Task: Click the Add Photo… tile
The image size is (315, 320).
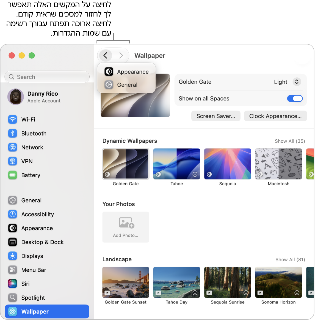Action: pyautogui.click(x=126, y=227)
